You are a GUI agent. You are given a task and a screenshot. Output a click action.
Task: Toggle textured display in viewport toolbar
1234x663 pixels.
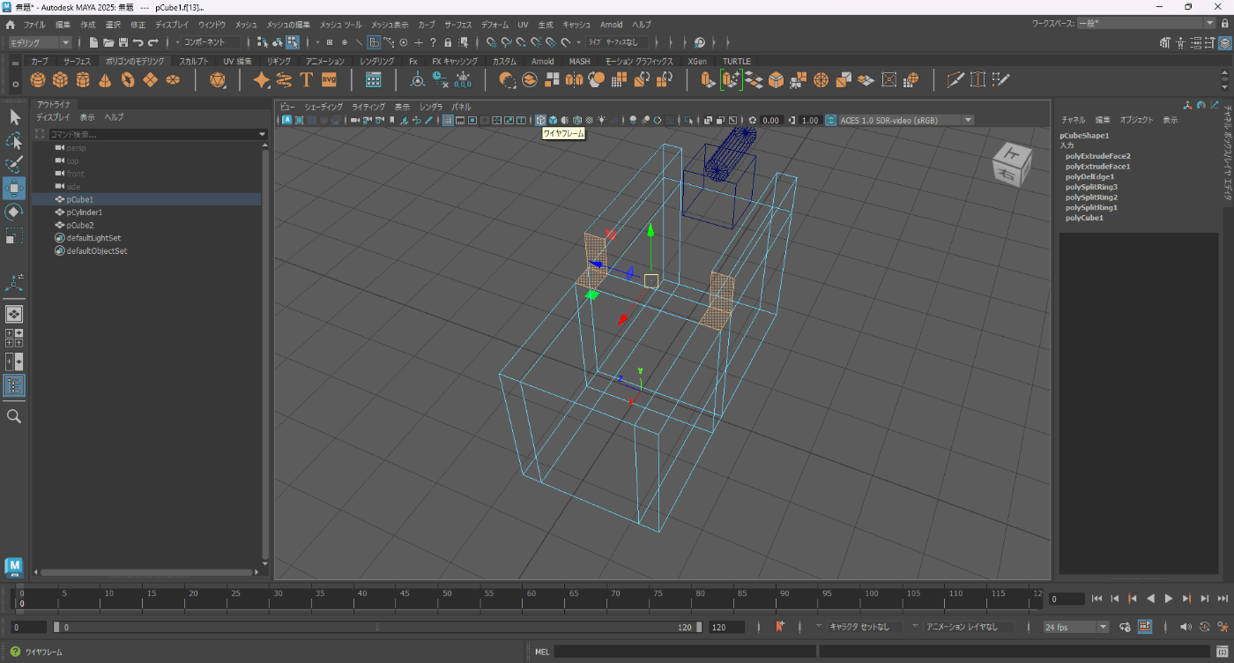point(589,120)
